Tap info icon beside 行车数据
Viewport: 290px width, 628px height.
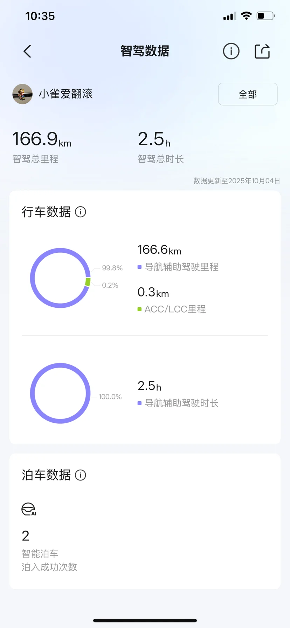coord(81,212)
